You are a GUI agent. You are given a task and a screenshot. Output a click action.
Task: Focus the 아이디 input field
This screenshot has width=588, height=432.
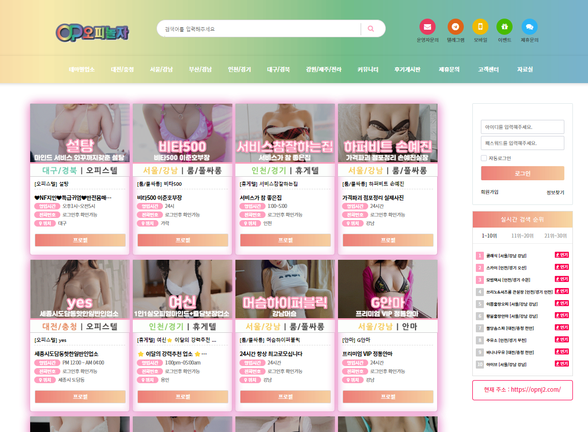tap(522, 127)
